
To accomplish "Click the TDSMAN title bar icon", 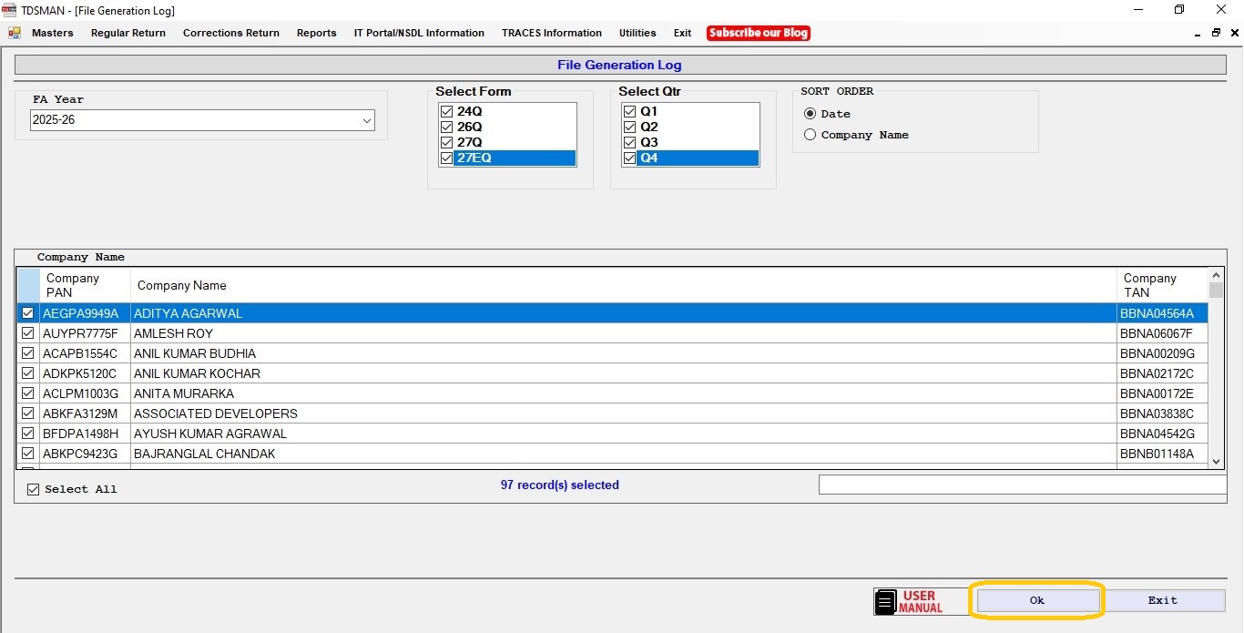I will pos(10,10).
